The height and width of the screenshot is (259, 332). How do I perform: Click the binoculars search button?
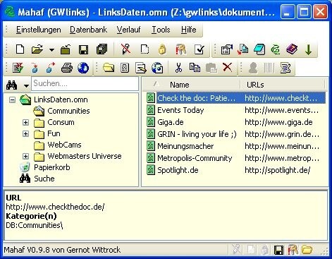click(x=12, y=85)
